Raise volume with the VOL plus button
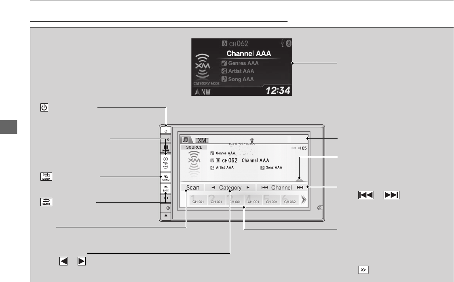This screenshot has width=454, height=282. [166, 159]
